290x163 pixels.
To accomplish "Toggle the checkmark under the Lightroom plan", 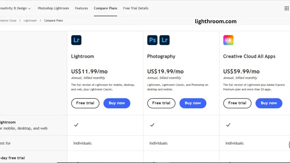I will point(76,125).
